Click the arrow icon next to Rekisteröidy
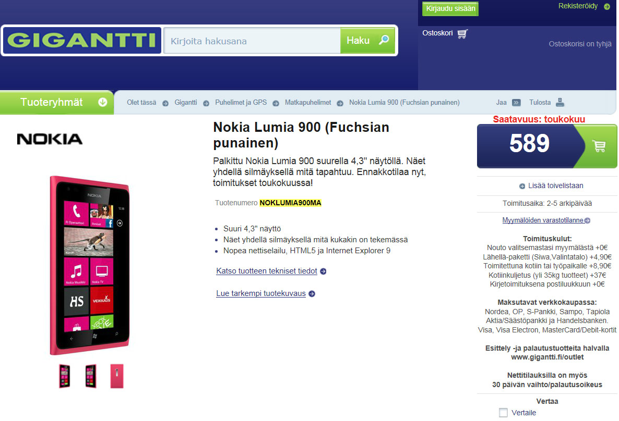This screenshot has width=619, height=421. 607,7
